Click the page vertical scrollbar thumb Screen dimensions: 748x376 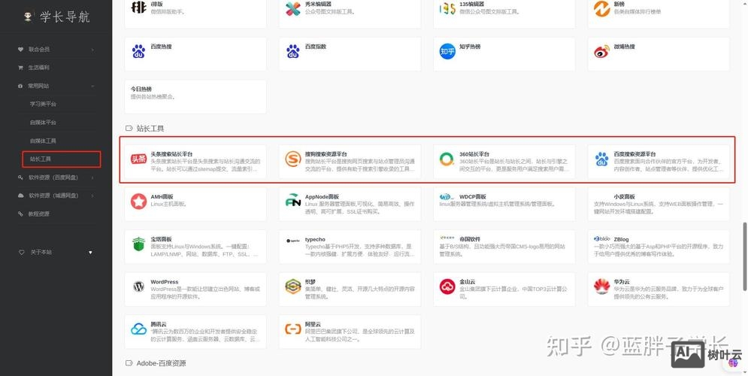coord(745,256)
